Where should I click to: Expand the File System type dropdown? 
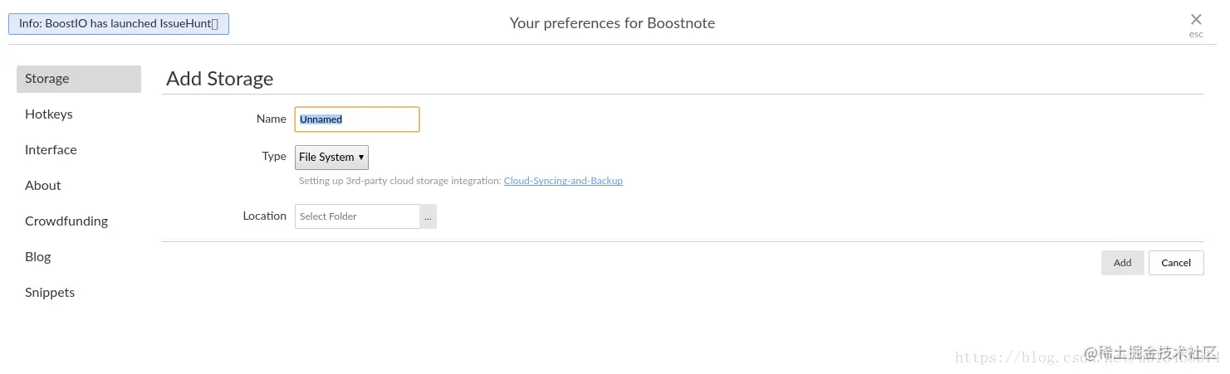pyautogui.click(x=331, y=157)
